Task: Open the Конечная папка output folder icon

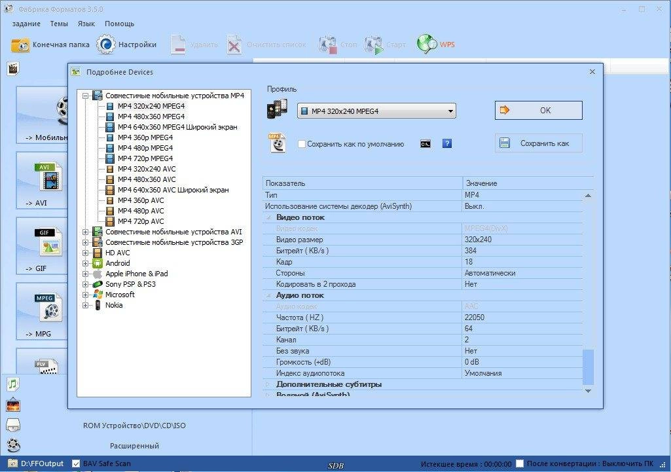Action: coord(20,45)
